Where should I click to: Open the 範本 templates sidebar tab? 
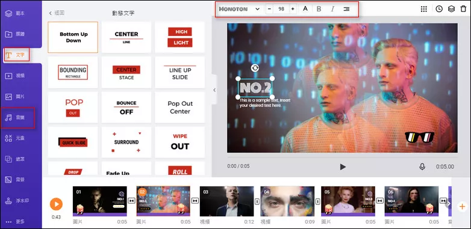pos(15,13)
